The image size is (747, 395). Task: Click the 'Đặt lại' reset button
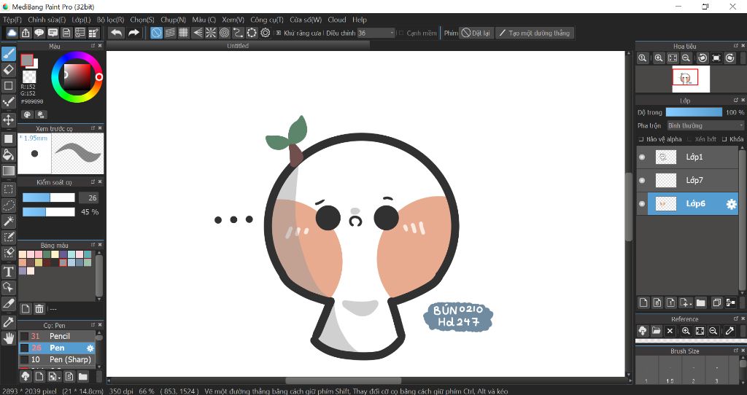(476, 33)
